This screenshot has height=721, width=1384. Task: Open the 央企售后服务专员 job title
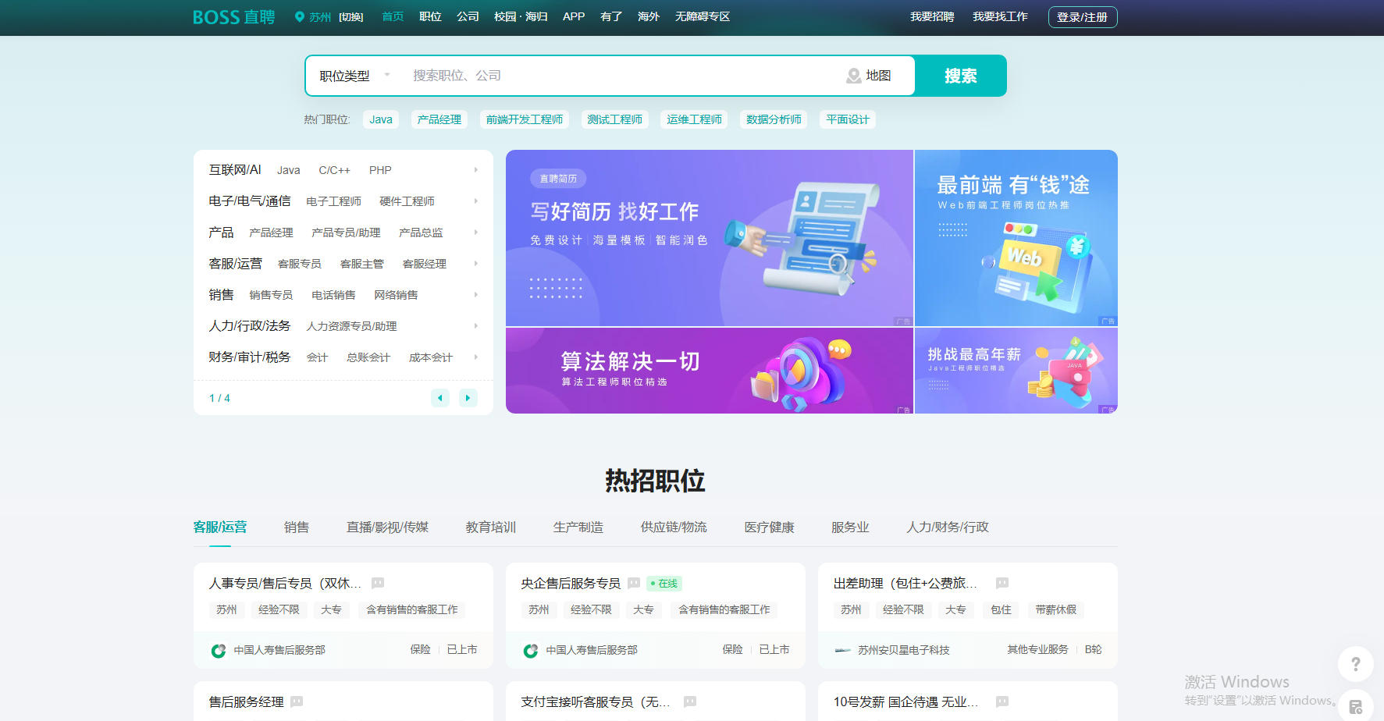(x=571, y=583)
